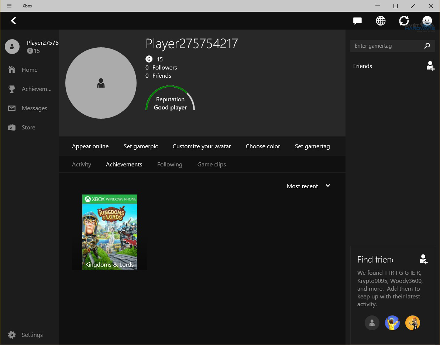This screenshot has height=345, width=440.
Task: Click the back arrow icon
Action: (x=14, y=21)
